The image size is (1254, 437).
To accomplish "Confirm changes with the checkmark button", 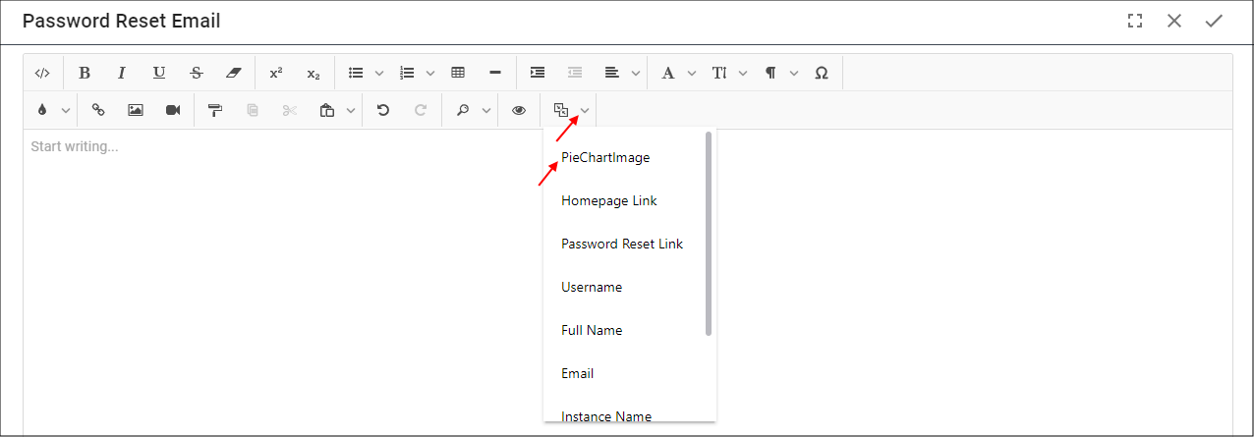I will point(1214,21).
